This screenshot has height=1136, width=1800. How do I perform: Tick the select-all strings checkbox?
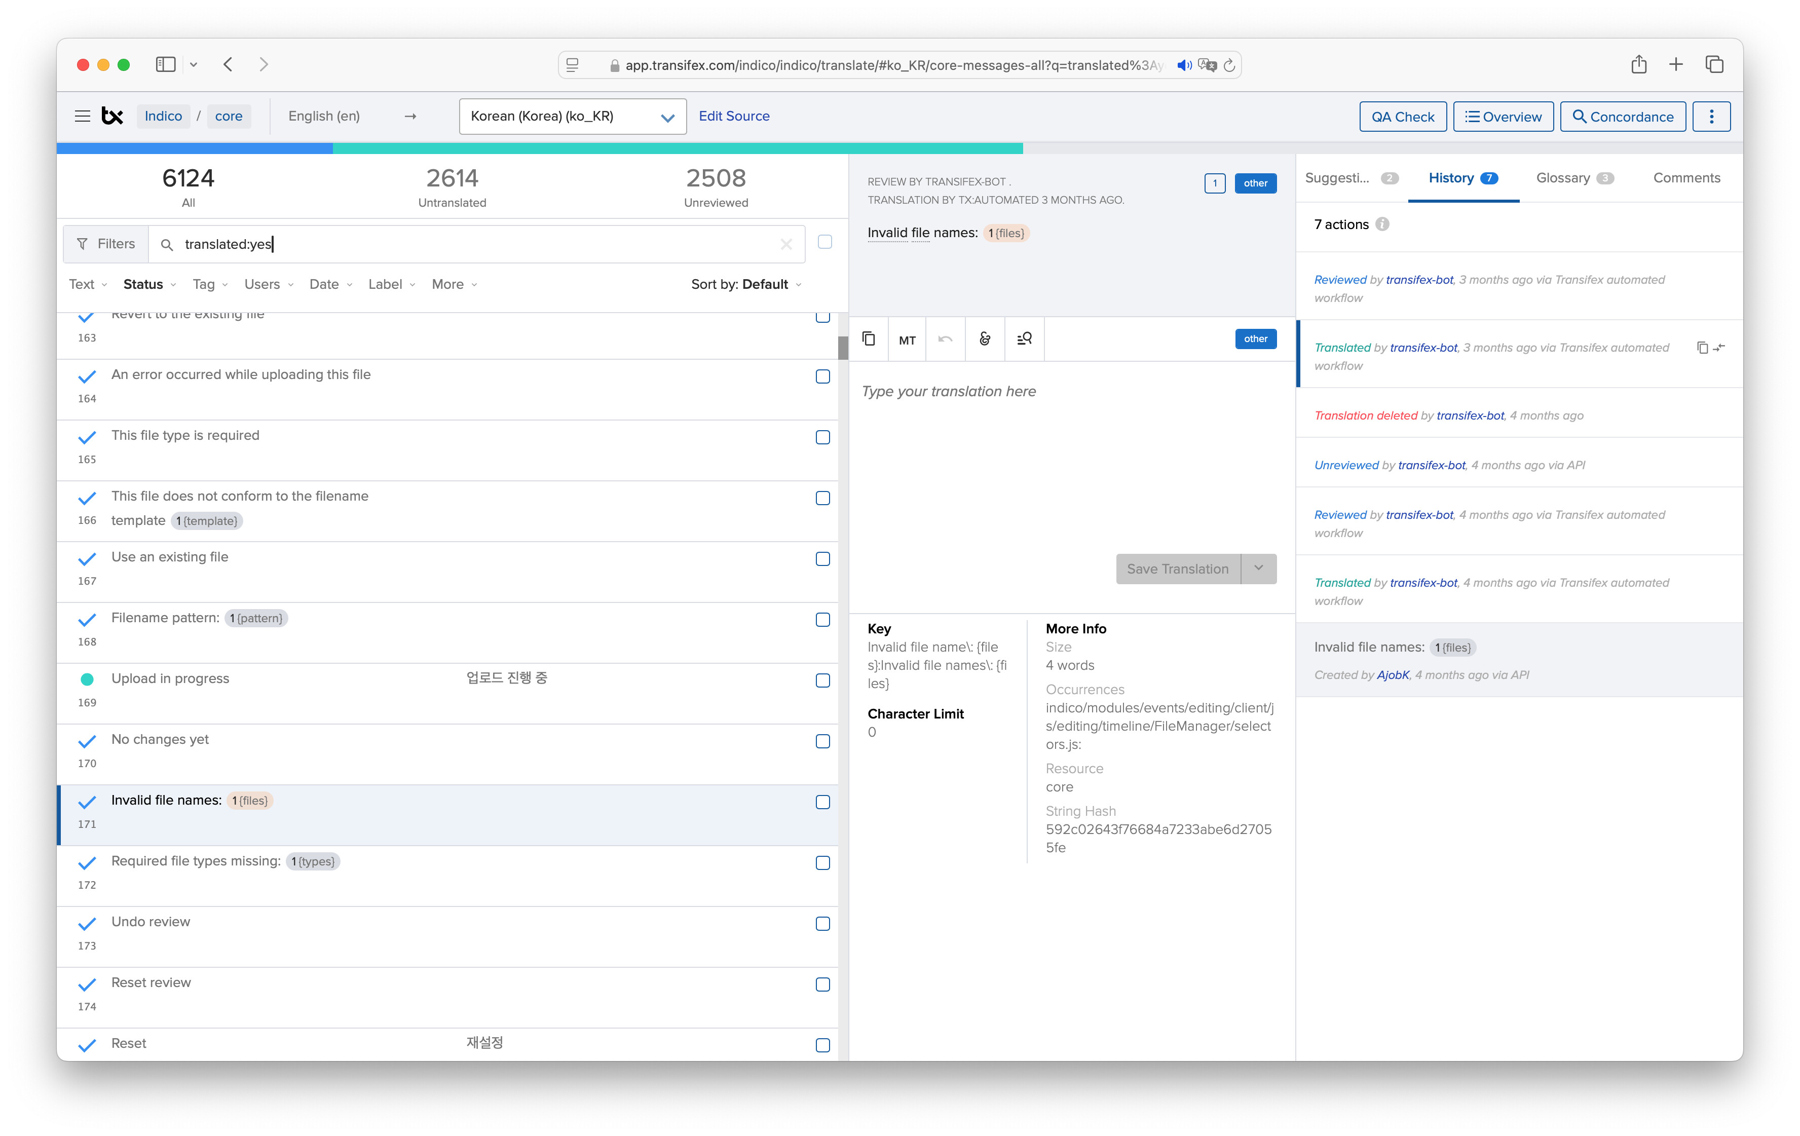pos(824,242)
